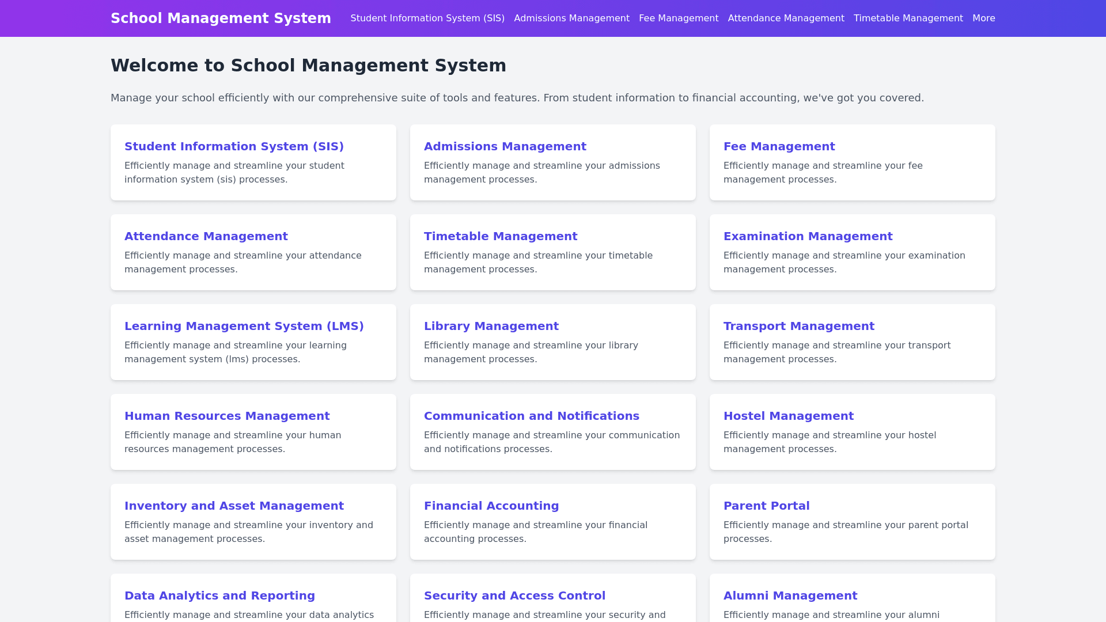Open the Fee Management card
The image size is (1106, 622).
pos(779,146)
